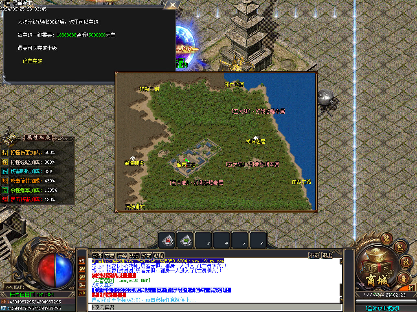Click the 暗之白日门 181:324 location label

32,295
